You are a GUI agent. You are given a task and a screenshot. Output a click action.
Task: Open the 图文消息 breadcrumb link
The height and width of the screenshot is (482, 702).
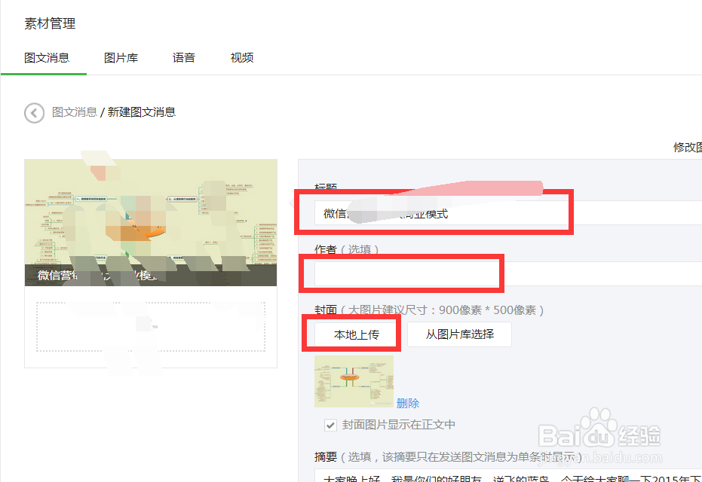click(75, 111)
